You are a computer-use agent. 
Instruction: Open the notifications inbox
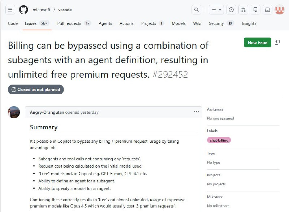267,10
